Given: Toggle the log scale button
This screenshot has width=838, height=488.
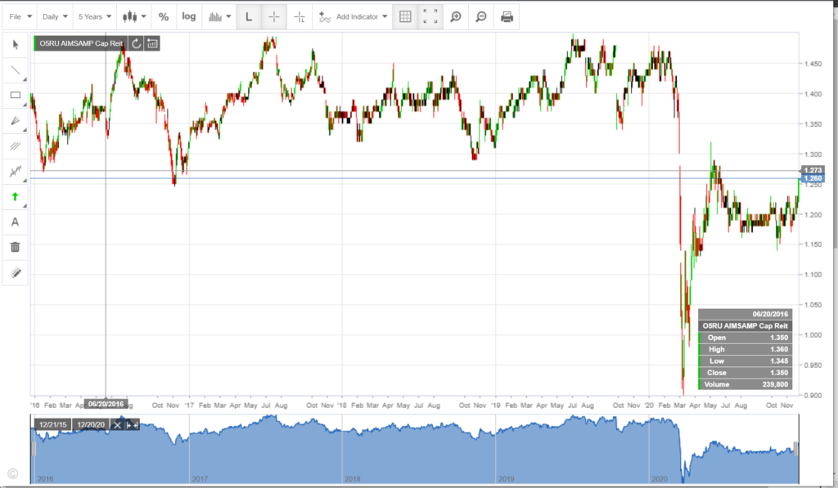Looking at the screenshot, I should 189,16.
